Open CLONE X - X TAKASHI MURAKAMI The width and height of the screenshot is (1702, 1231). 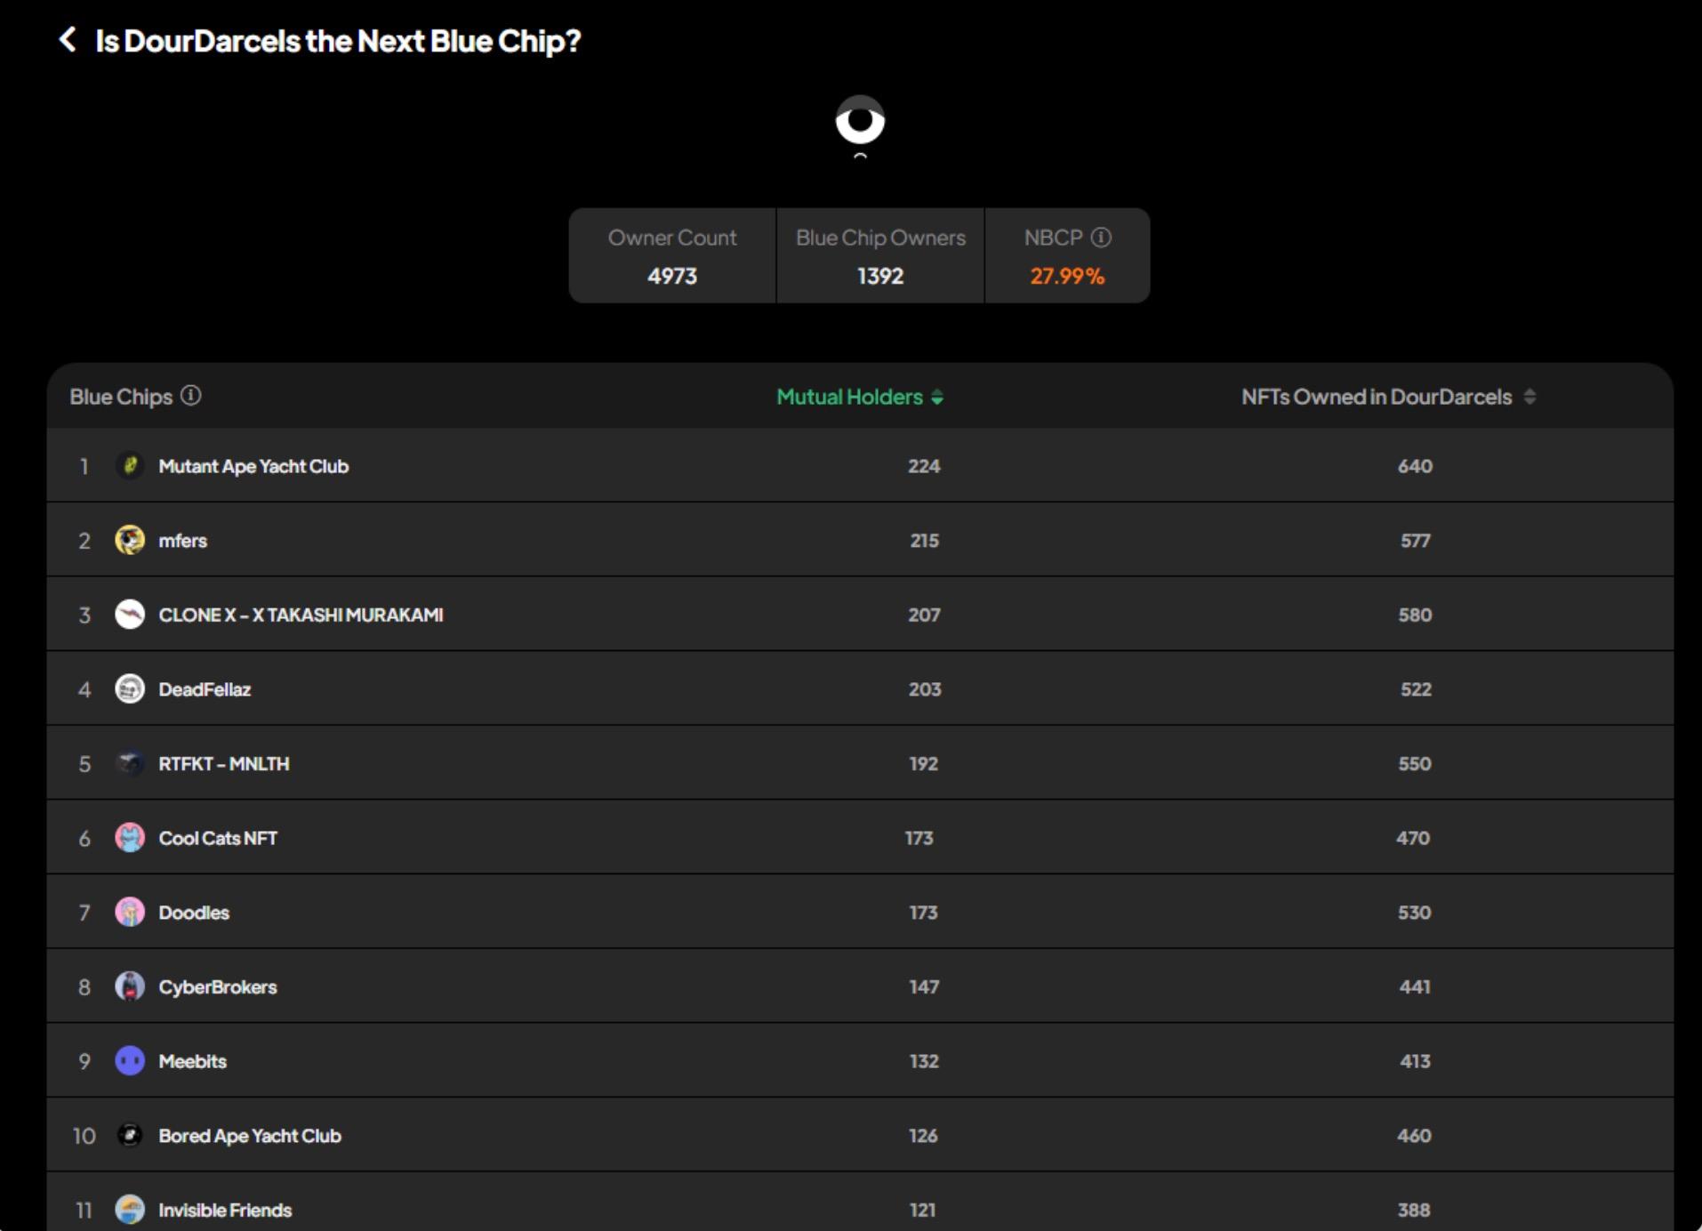tap(301, 615)
